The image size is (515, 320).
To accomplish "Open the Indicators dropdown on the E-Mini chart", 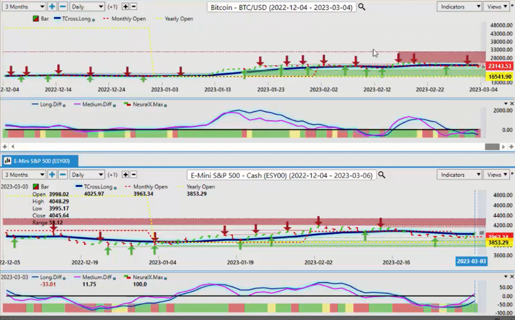I will coord(459,175).
